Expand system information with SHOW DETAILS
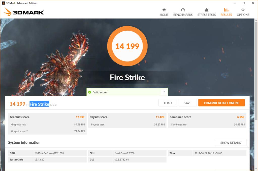The height and width of the screenshot is (171, 258). pos(231,142)
